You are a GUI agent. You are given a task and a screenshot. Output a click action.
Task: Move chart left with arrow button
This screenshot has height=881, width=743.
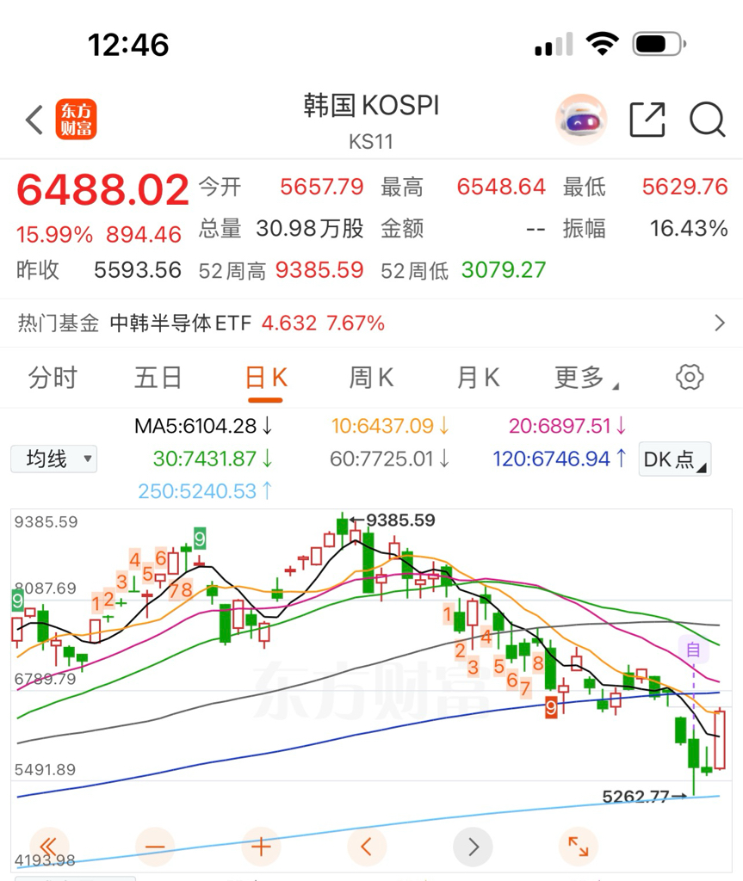click(367, 847)
